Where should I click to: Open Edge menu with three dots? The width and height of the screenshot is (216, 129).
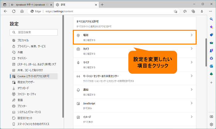click(x=210, y=11)
